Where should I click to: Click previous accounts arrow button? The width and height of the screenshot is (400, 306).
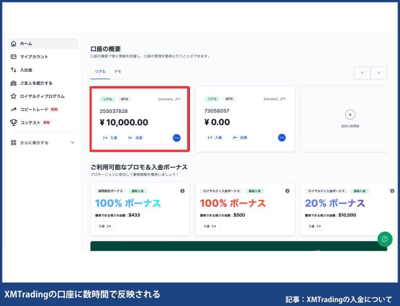(x=362, y=73)
